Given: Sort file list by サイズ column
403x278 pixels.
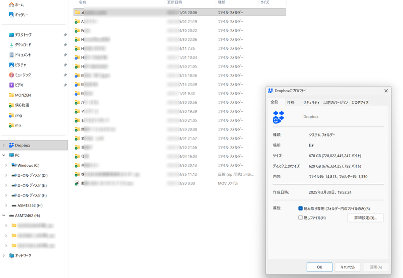Looking at the screenshot, I should (x=264, y=3).
